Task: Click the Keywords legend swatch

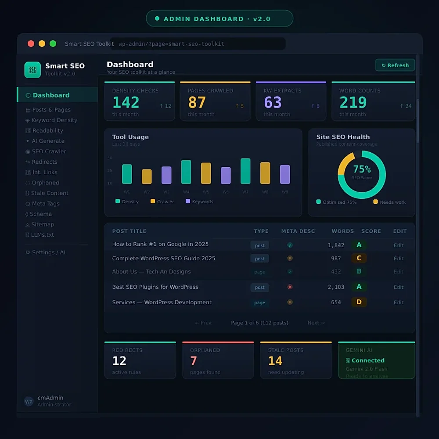Action: [x=188, y=201]
